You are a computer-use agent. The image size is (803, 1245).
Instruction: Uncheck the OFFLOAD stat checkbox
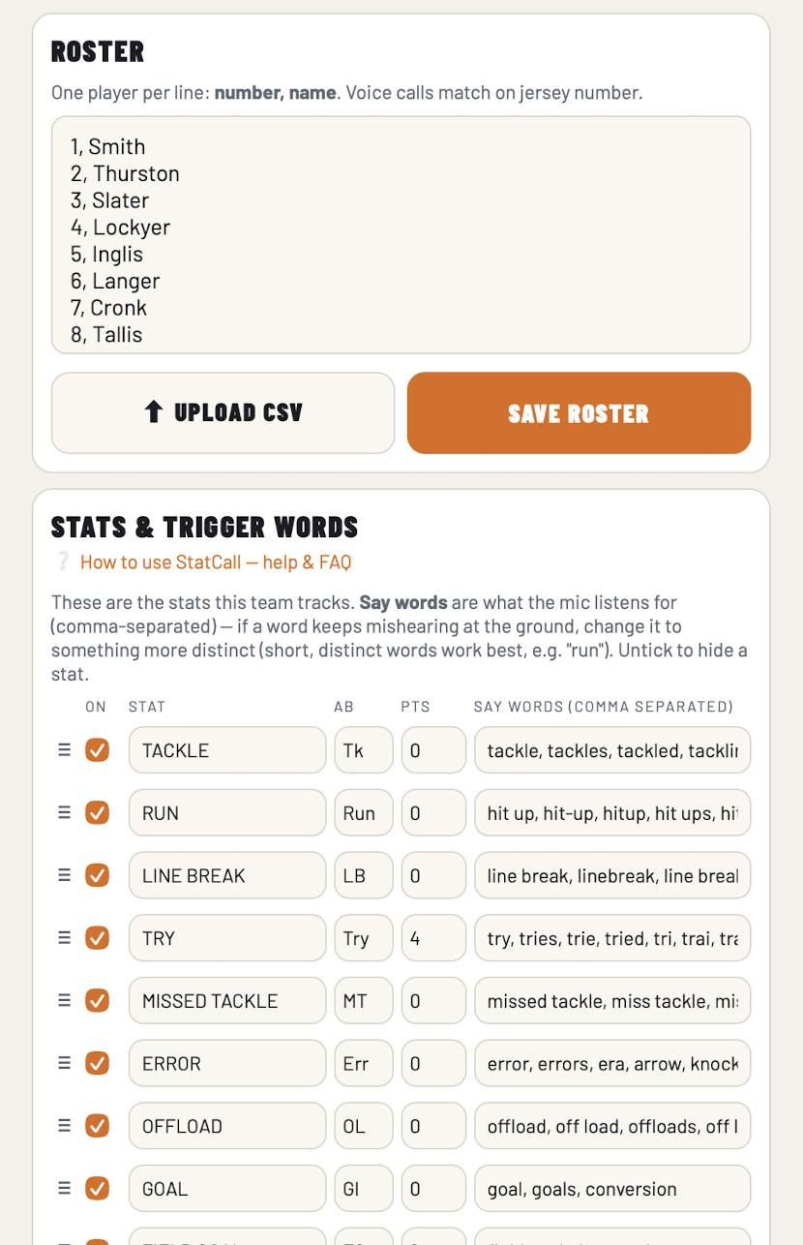(97, 1126)
